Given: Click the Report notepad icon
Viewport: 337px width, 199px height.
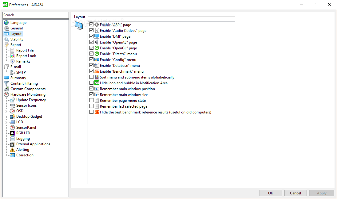Looking at the screenshot, I should pyautogui.click(x=6, y=44).
